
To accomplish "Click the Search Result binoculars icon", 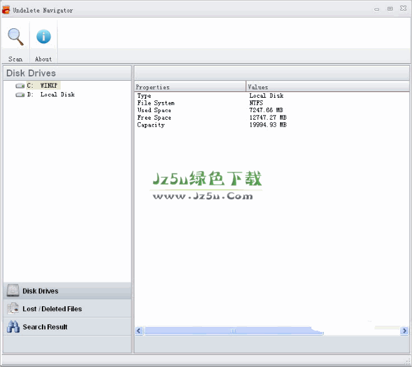I will [13, 327].
